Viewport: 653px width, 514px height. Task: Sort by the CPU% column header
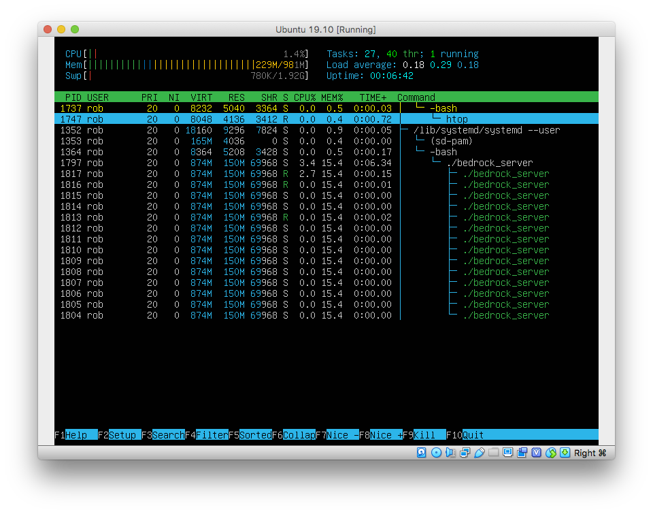click(304, 97)
